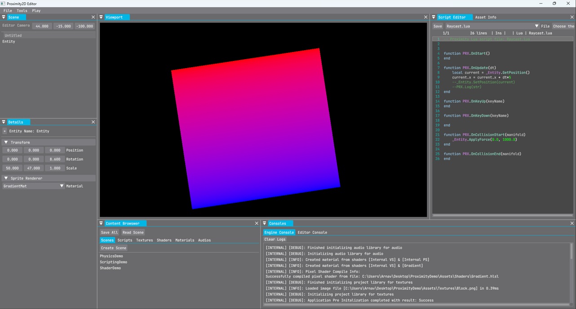Image resolution: width=576 pixels, height=309 pixels.
Task: Open the Consoles panel dropdown triangle
Action: point(265,223)
